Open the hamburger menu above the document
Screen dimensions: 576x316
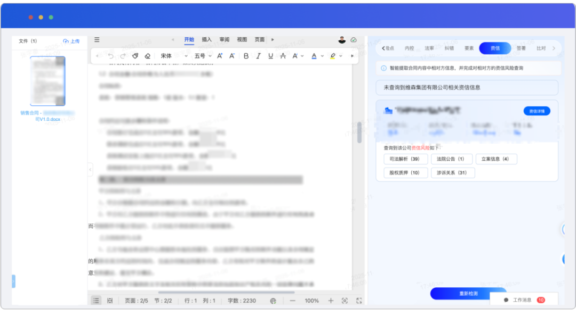(97, 39)
